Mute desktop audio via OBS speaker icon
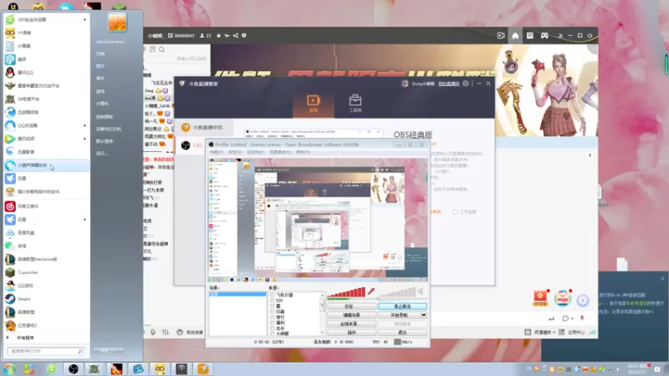This screenshot has width=669, height=376. point(421,292)
